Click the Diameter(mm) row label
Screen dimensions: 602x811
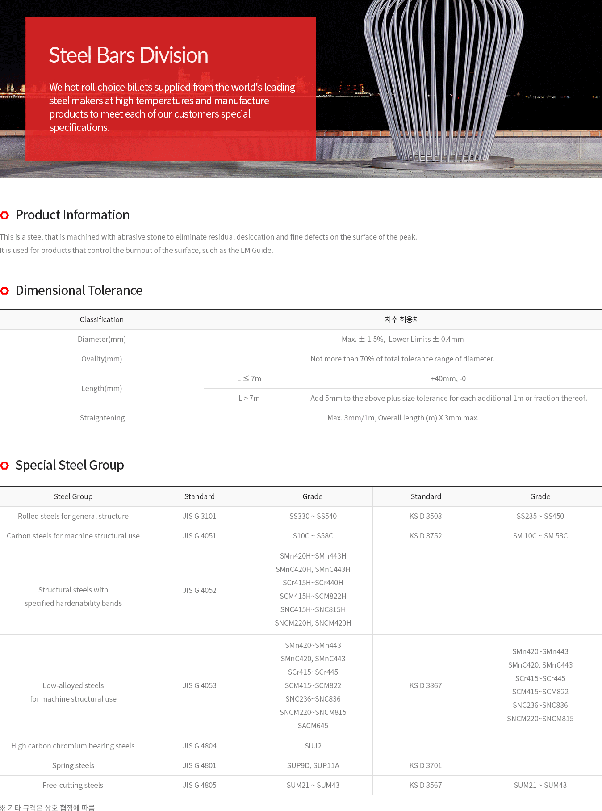tap(102, 339)
